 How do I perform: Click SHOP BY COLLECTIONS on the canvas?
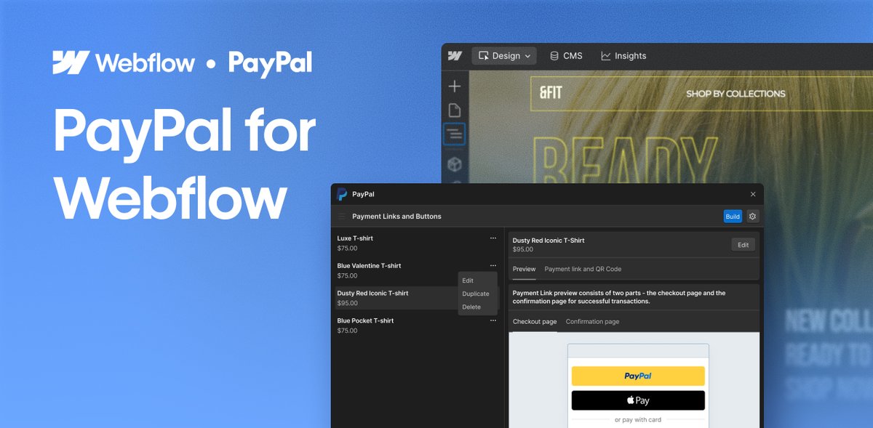[x=736, y=94]
